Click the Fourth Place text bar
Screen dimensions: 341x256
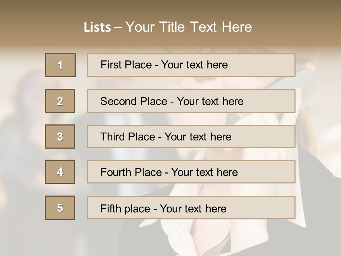[191, 172]
